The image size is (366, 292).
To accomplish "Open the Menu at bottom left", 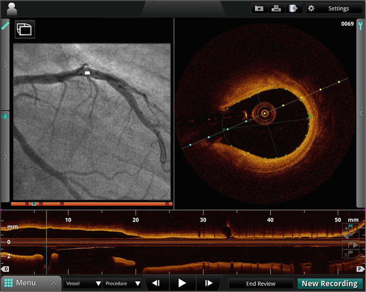I will (31, 283).
